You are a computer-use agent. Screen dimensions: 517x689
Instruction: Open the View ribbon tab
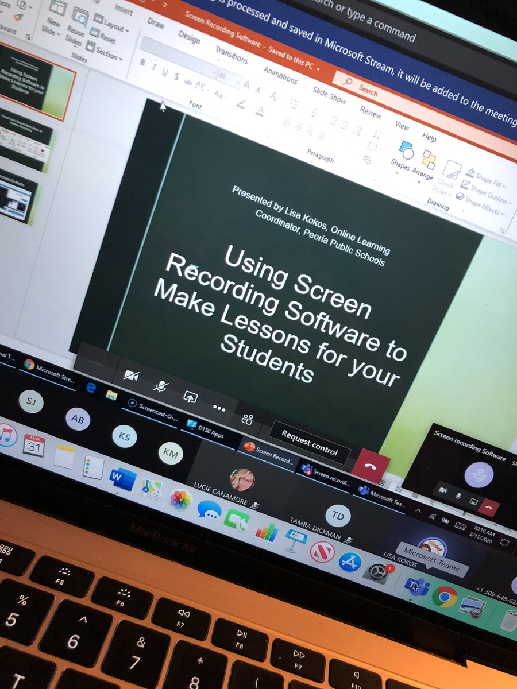402,126
